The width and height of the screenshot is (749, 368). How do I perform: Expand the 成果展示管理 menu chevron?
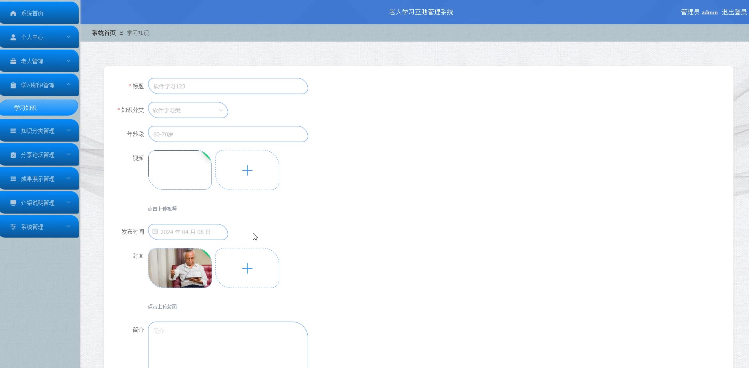tap(68, 178)
